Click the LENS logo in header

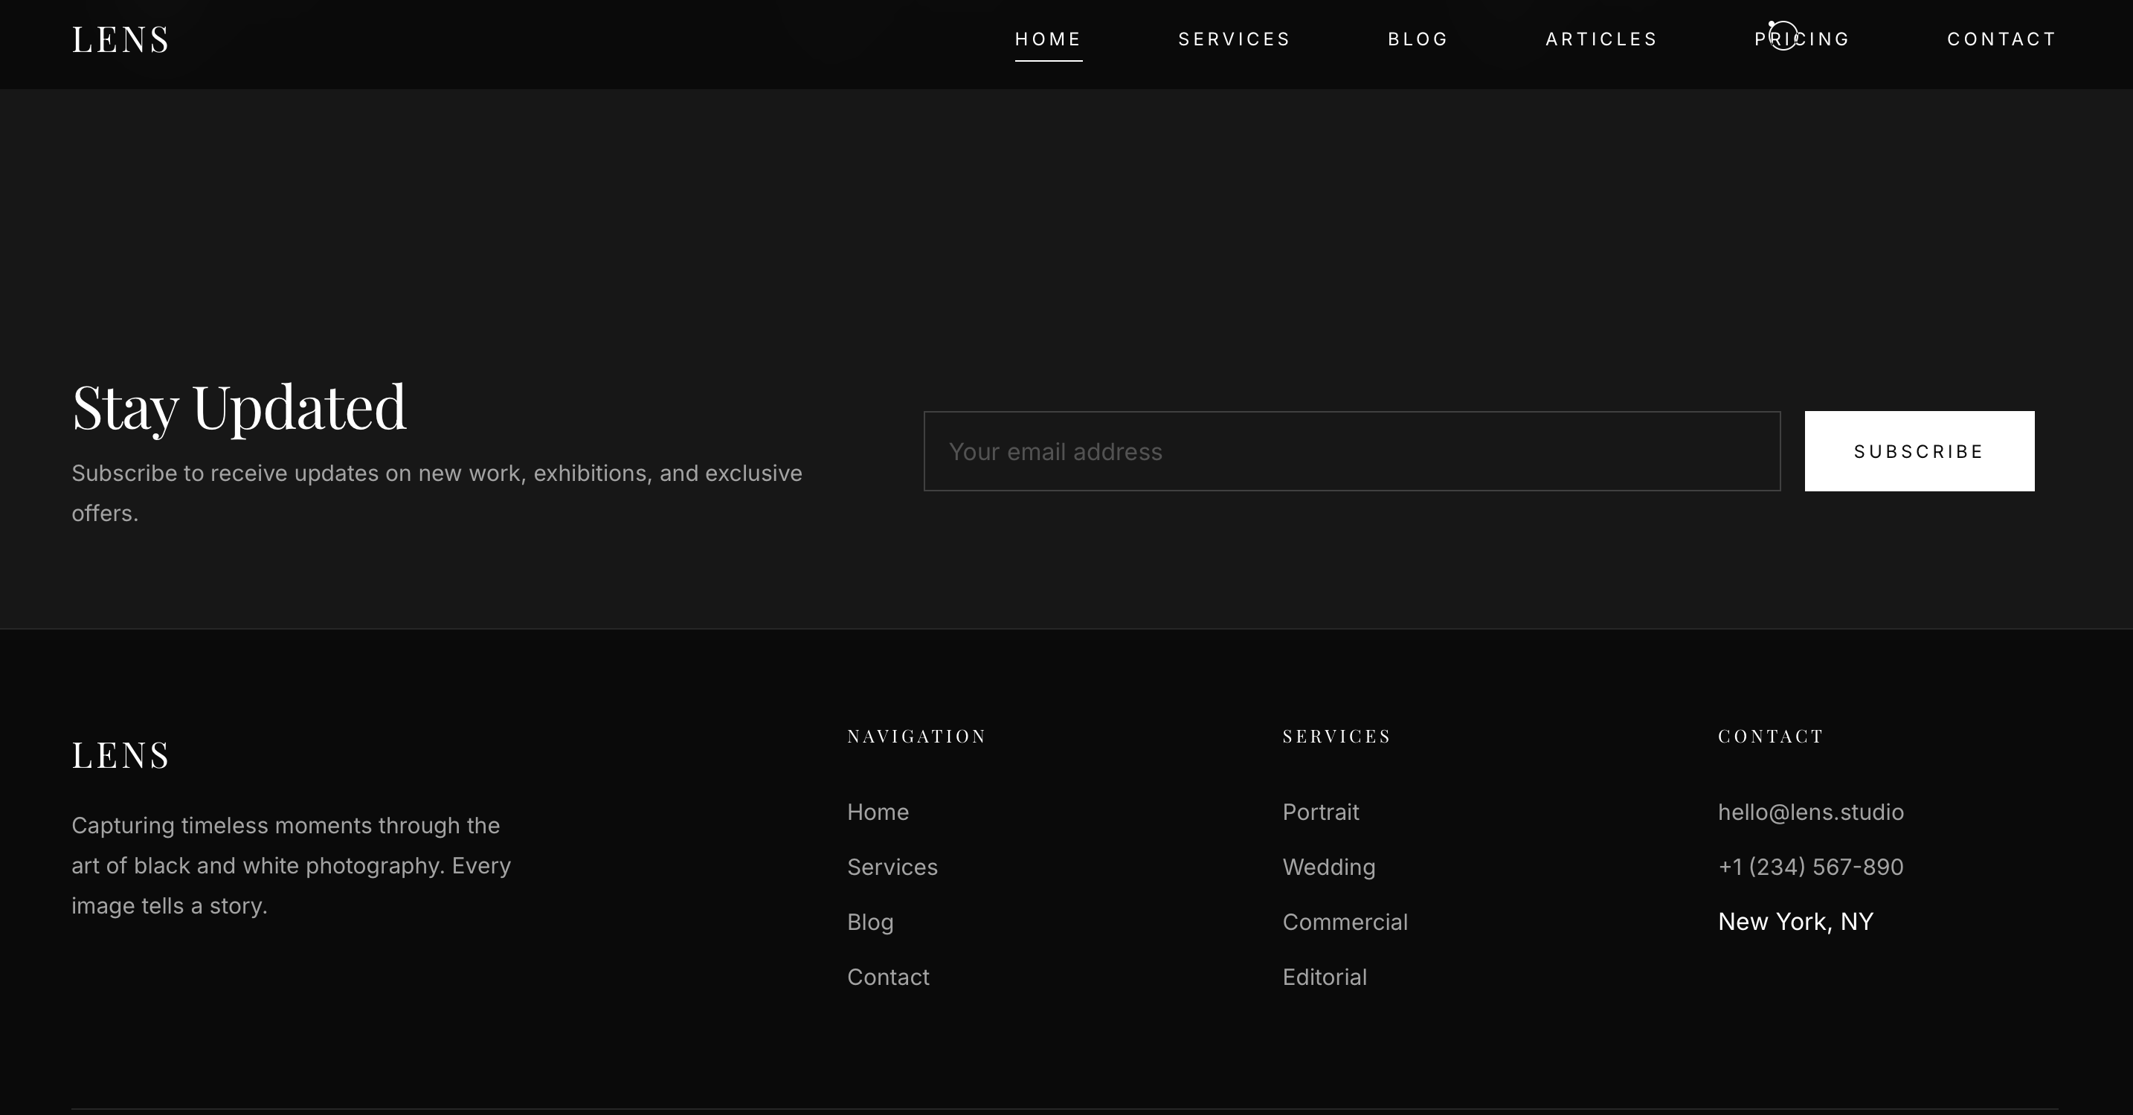(121, 39)
